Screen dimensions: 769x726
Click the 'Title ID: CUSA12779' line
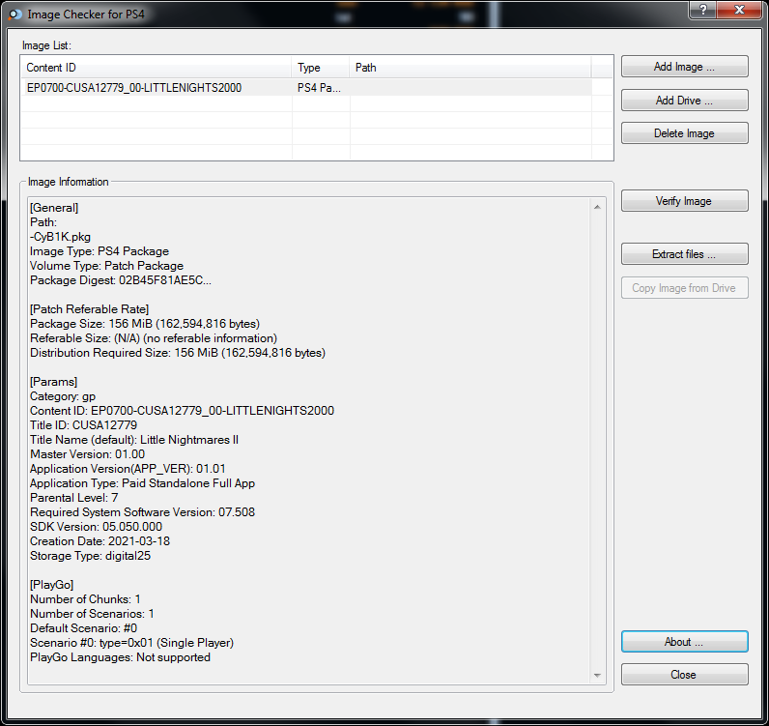pos(83,425)
